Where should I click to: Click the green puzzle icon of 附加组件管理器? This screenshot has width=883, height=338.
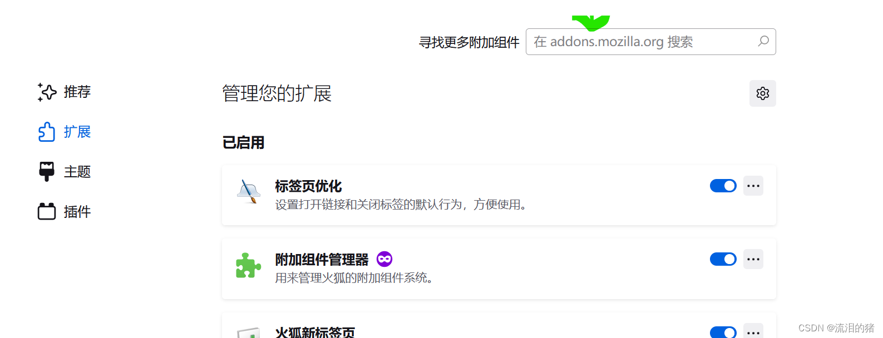click(x=249, y=266)
